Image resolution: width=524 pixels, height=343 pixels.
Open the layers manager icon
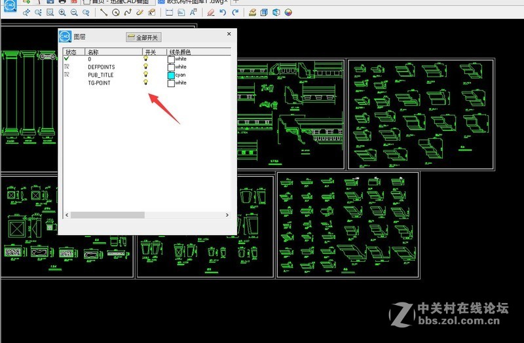252,12
